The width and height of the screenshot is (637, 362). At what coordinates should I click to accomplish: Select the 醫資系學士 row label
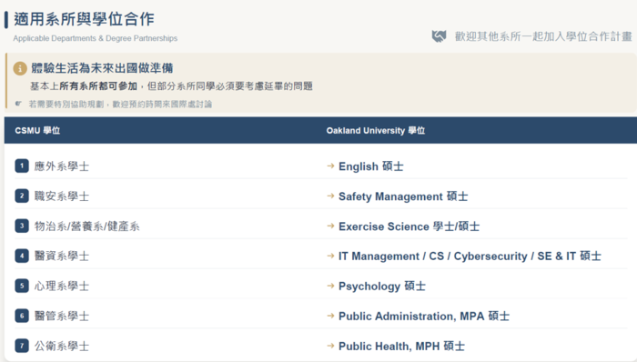click(62, 256)
